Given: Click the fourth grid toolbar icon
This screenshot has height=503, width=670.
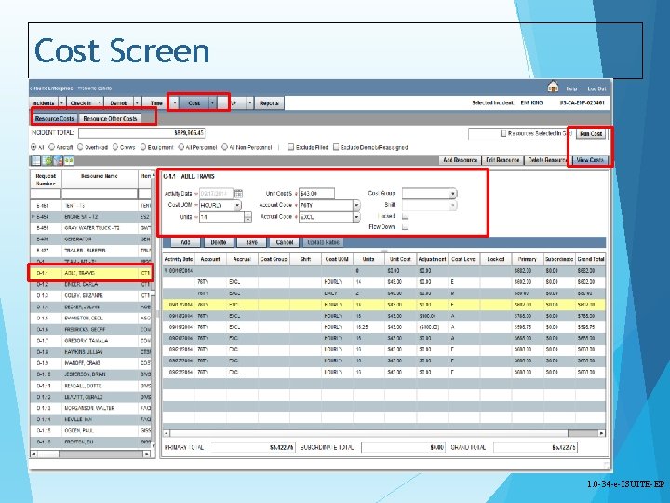Looking at the screenshot, I should (x=69, y=160).
